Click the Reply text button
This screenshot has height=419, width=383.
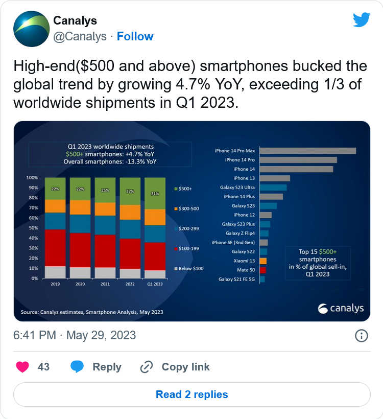pos(107,367)
